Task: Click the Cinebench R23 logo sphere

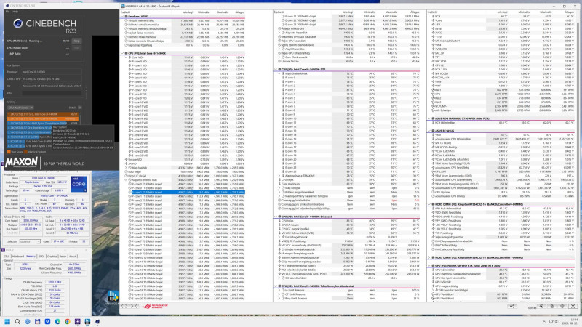Action: (x=17, y=24)
